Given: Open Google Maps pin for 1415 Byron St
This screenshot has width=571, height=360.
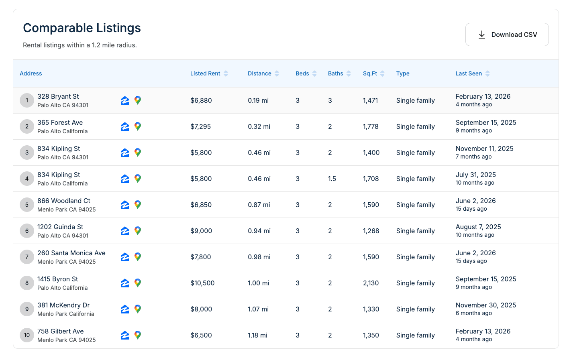Looking at the screenshot, I should click(138, 283).
